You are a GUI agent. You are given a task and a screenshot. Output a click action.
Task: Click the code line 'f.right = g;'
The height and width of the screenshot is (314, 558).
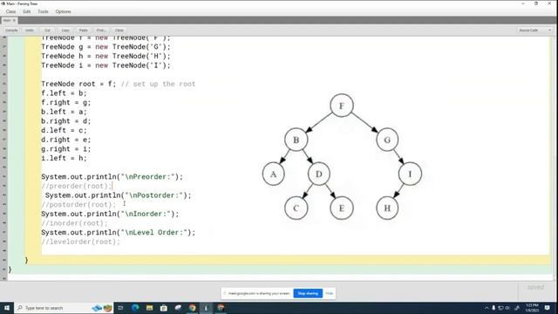tap(66, 103)
